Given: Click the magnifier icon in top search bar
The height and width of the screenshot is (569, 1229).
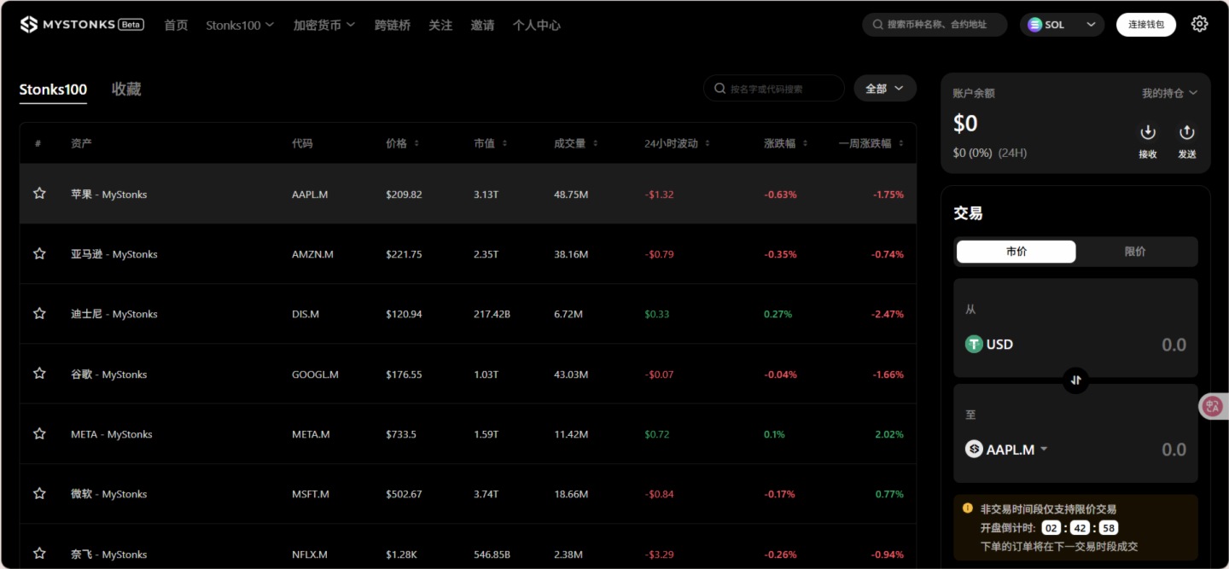Looking at the screenshot, I should click(x=877, y=24).
